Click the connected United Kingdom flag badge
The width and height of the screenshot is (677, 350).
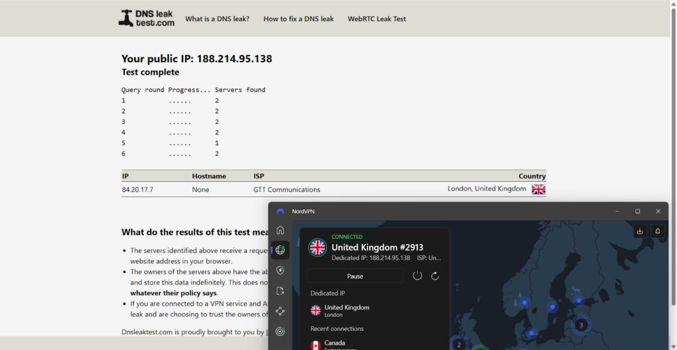(317, 247)
